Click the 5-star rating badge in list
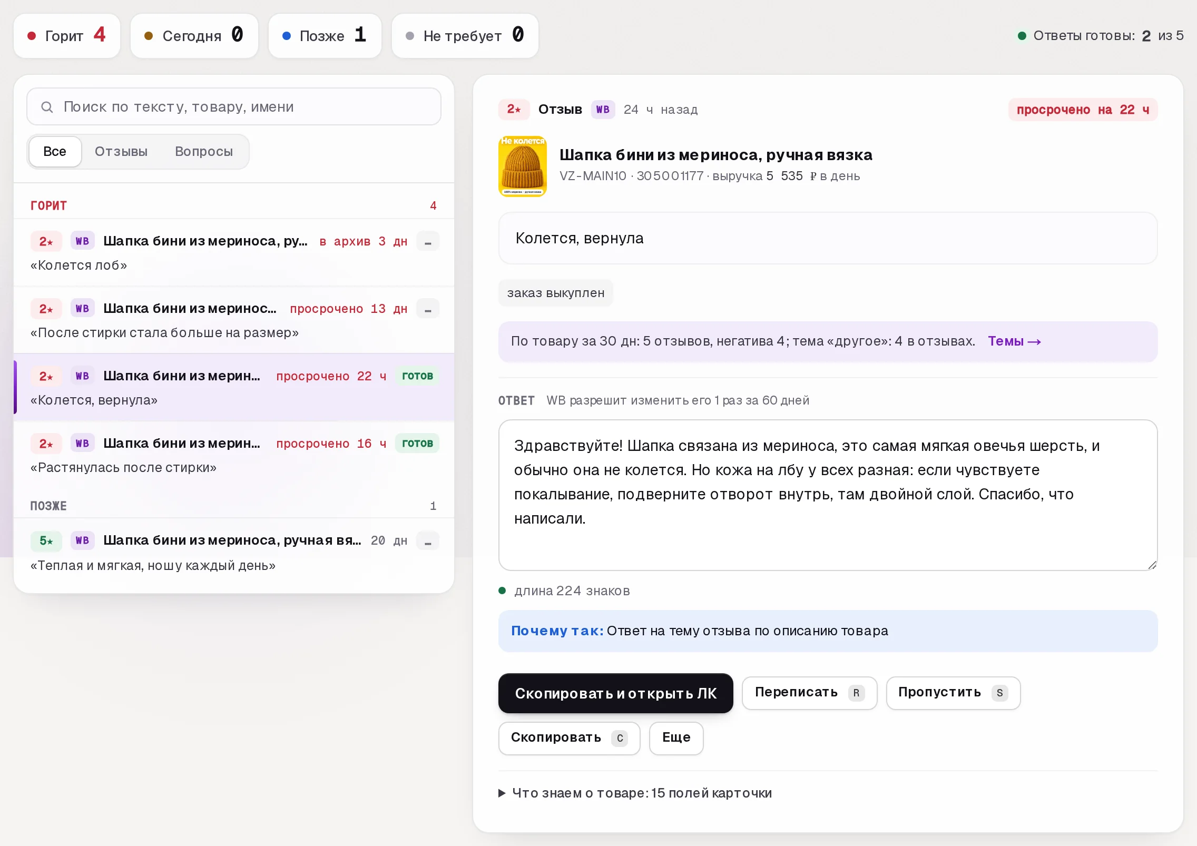This screenshot has height=846, width=1197. tap(46, 540)
